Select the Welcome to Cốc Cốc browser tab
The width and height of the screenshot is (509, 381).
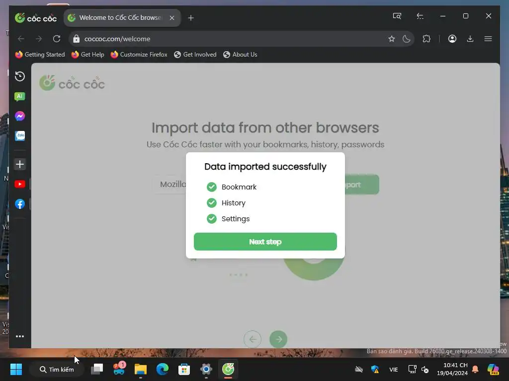(x=122, y=17)
